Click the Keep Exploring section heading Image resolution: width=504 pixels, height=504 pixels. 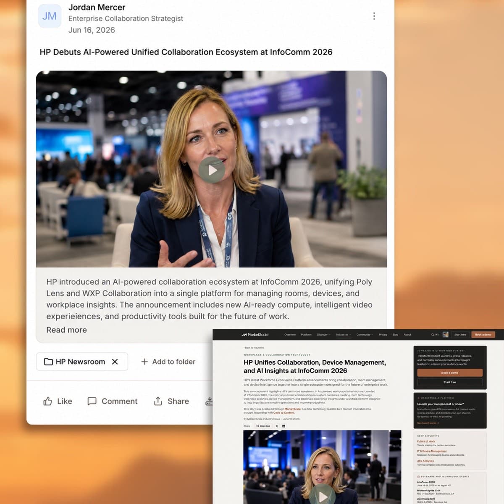[428, 436]
